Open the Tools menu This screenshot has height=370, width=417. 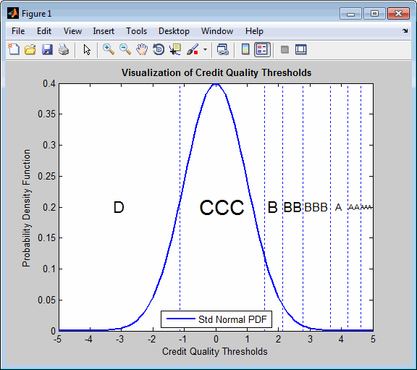(136, 31)
